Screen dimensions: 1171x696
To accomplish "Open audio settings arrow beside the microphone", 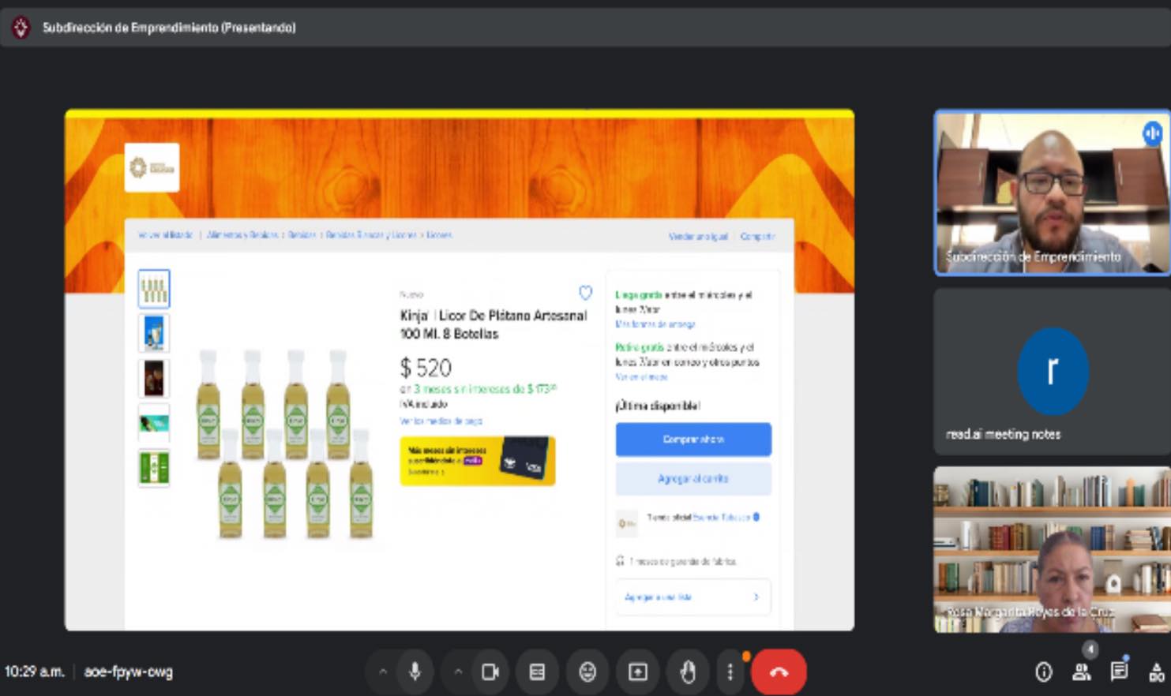I will [383, 672].
